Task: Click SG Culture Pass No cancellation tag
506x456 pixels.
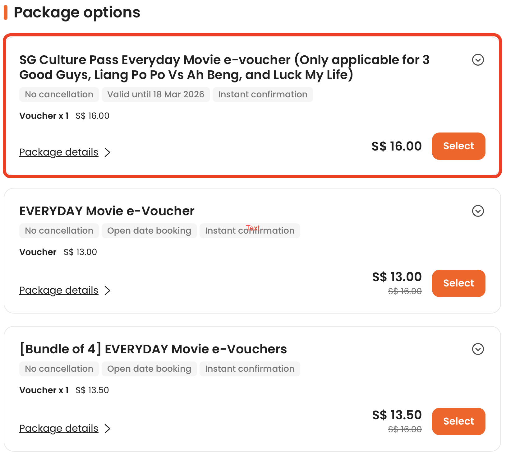Action: 59,95
